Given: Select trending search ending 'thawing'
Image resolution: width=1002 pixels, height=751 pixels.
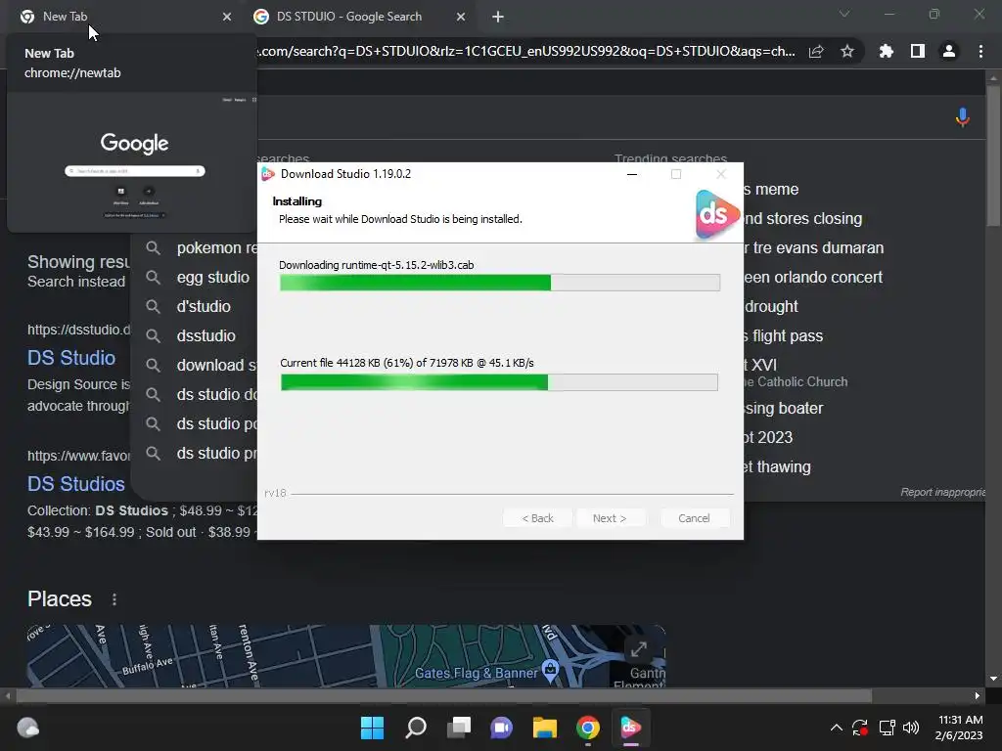Looking at the screenshot, I should tap(777, 466).
